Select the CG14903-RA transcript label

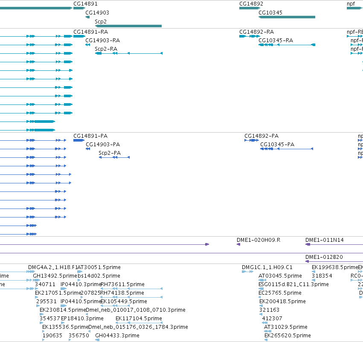coord(102,40)
